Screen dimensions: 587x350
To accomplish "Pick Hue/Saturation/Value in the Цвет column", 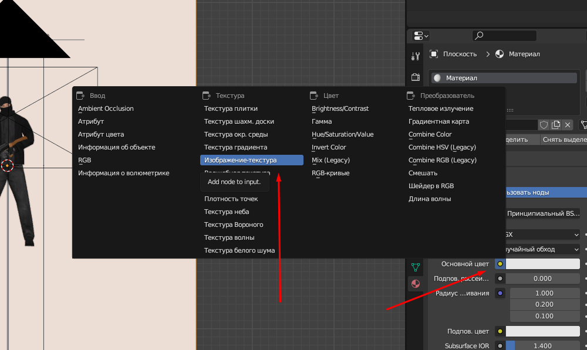I will point(342,134).
